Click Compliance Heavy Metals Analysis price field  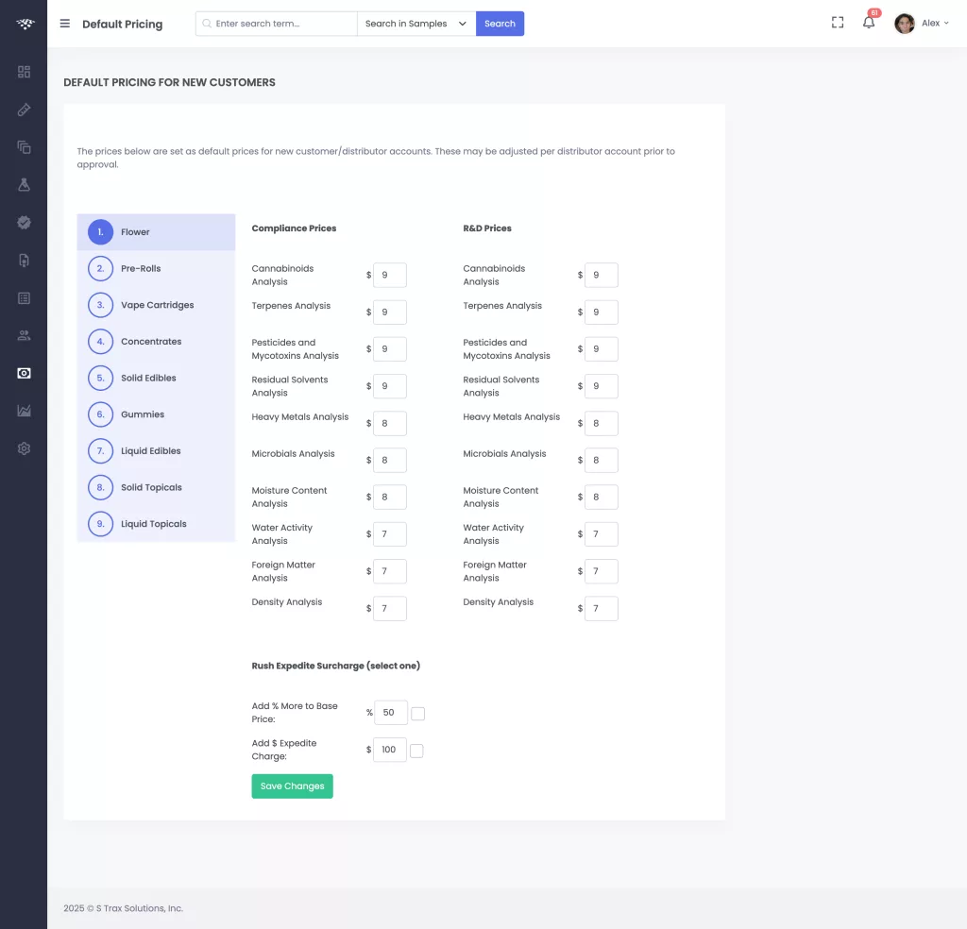click(390, 423)
